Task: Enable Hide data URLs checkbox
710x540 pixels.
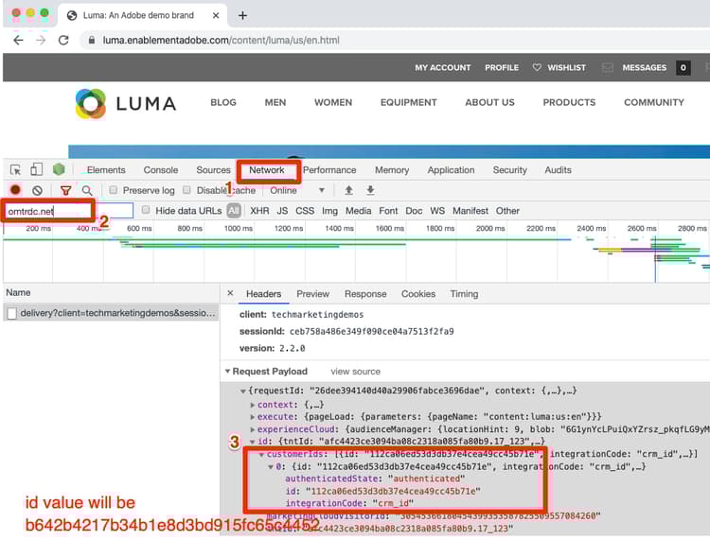Action: (146, 210)
